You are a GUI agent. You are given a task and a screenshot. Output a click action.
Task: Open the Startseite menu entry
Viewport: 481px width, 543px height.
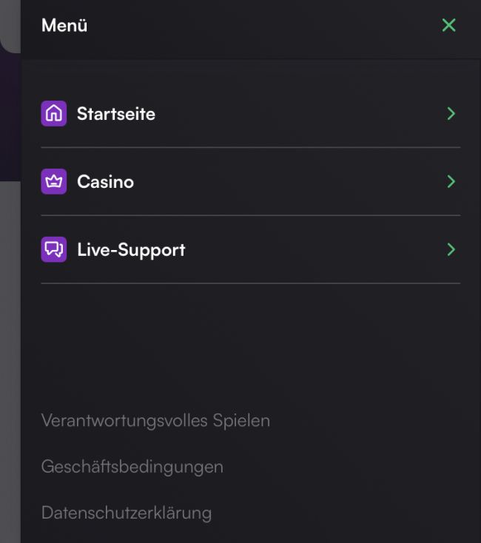pyautogui.click(x=116, y=114)
